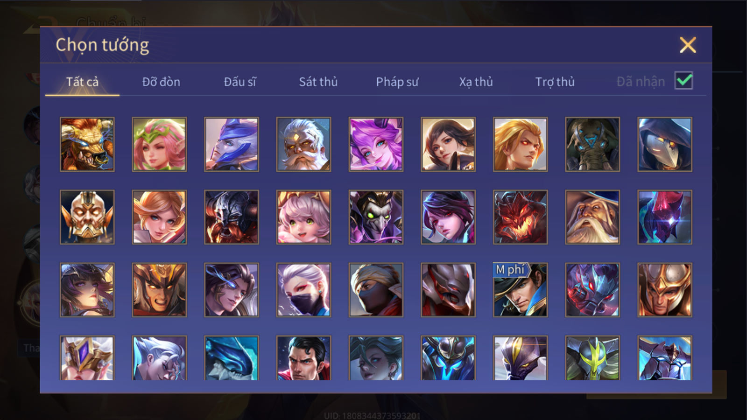Open the 'Sát thủ' tab
The height and width of the screenshot is (420, 747).
click(x=318, y=82)
